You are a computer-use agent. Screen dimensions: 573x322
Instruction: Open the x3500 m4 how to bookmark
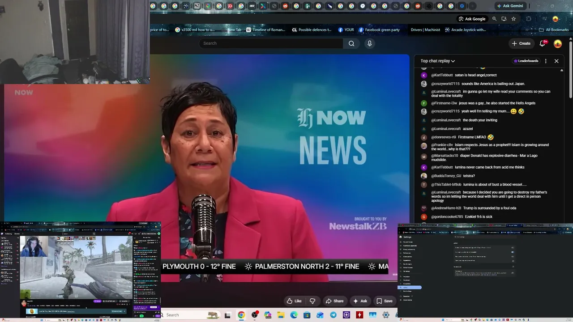[195, 30]
